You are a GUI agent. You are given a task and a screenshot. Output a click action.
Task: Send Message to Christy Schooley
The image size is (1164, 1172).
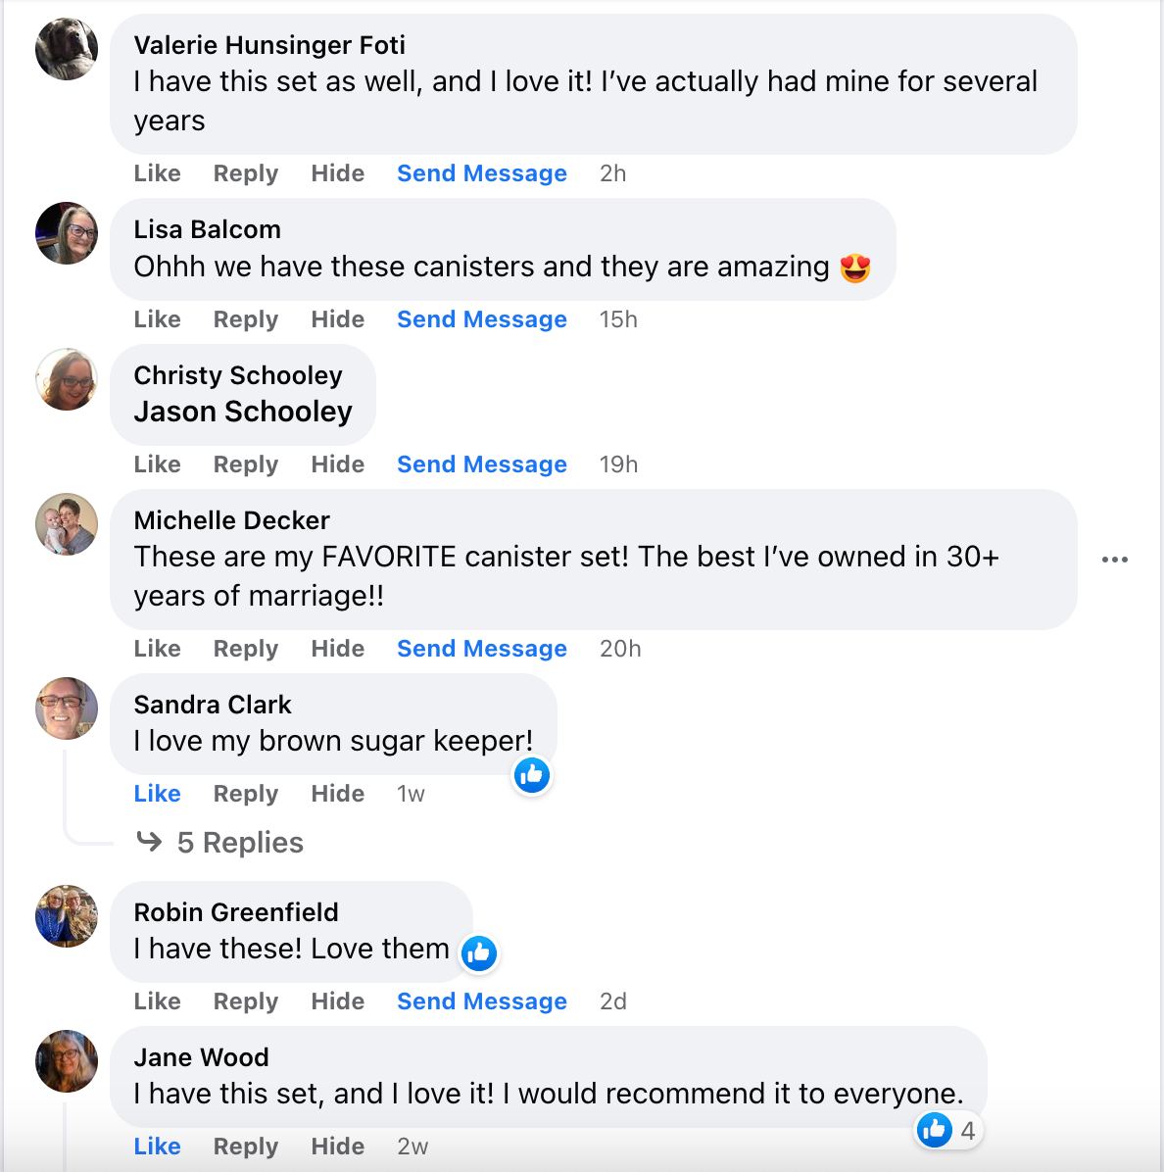pos(481,464)
